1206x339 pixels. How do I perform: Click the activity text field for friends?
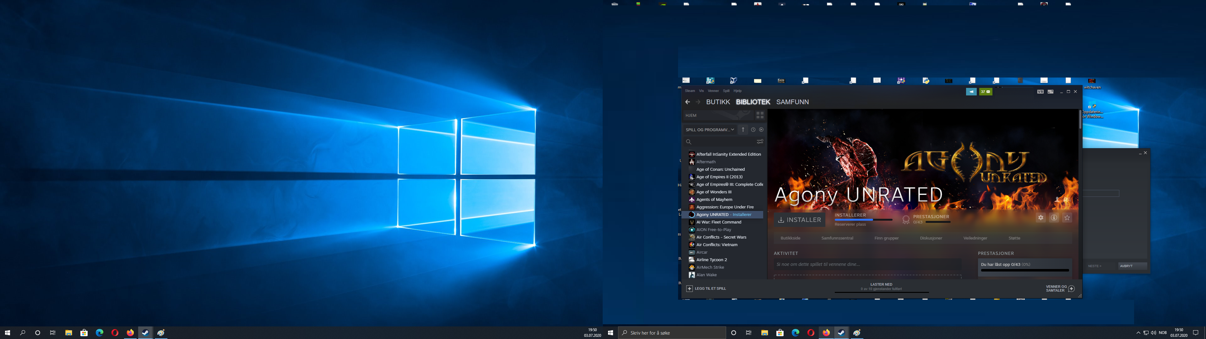pos(867,265)
